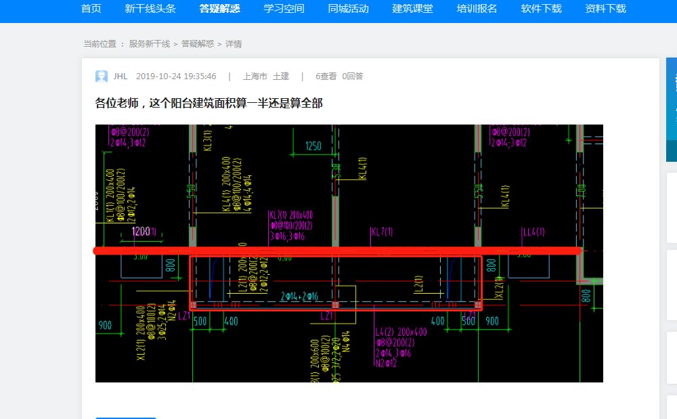Click the JHL user avatar icon
This screenshot has width=677, height=419.
tap(102, 76)
